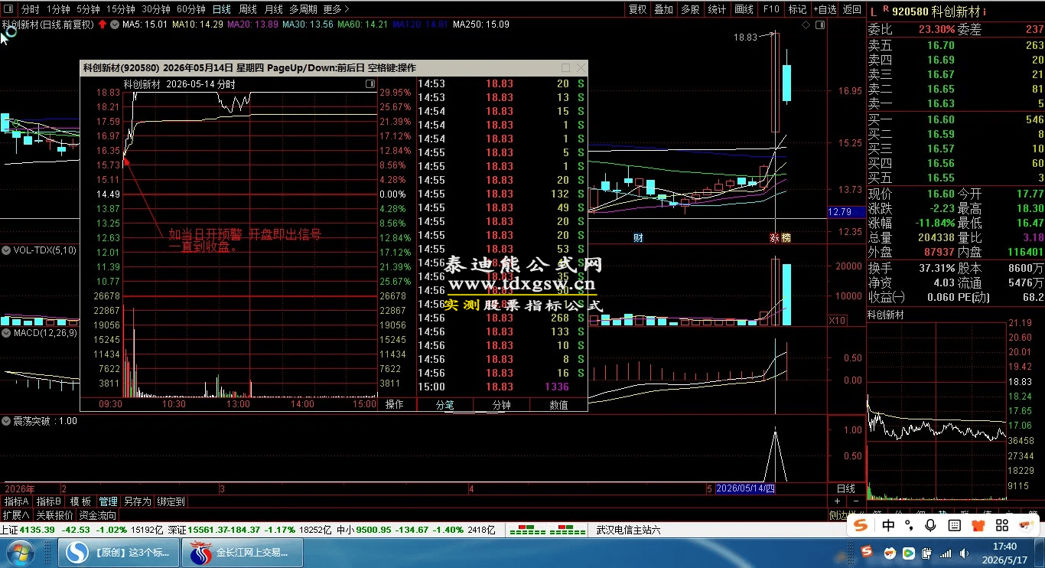Click the 叠加 overlay button
The image size is (1045, 568).
click(664, 9)
